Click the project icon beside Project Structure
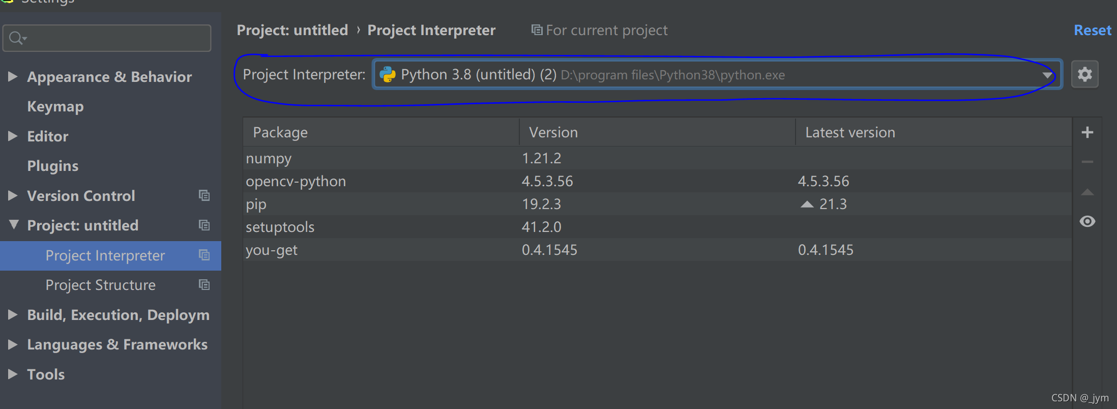Screen dimensions: 1117x409 pyautogui.click(x=204, y=285)
